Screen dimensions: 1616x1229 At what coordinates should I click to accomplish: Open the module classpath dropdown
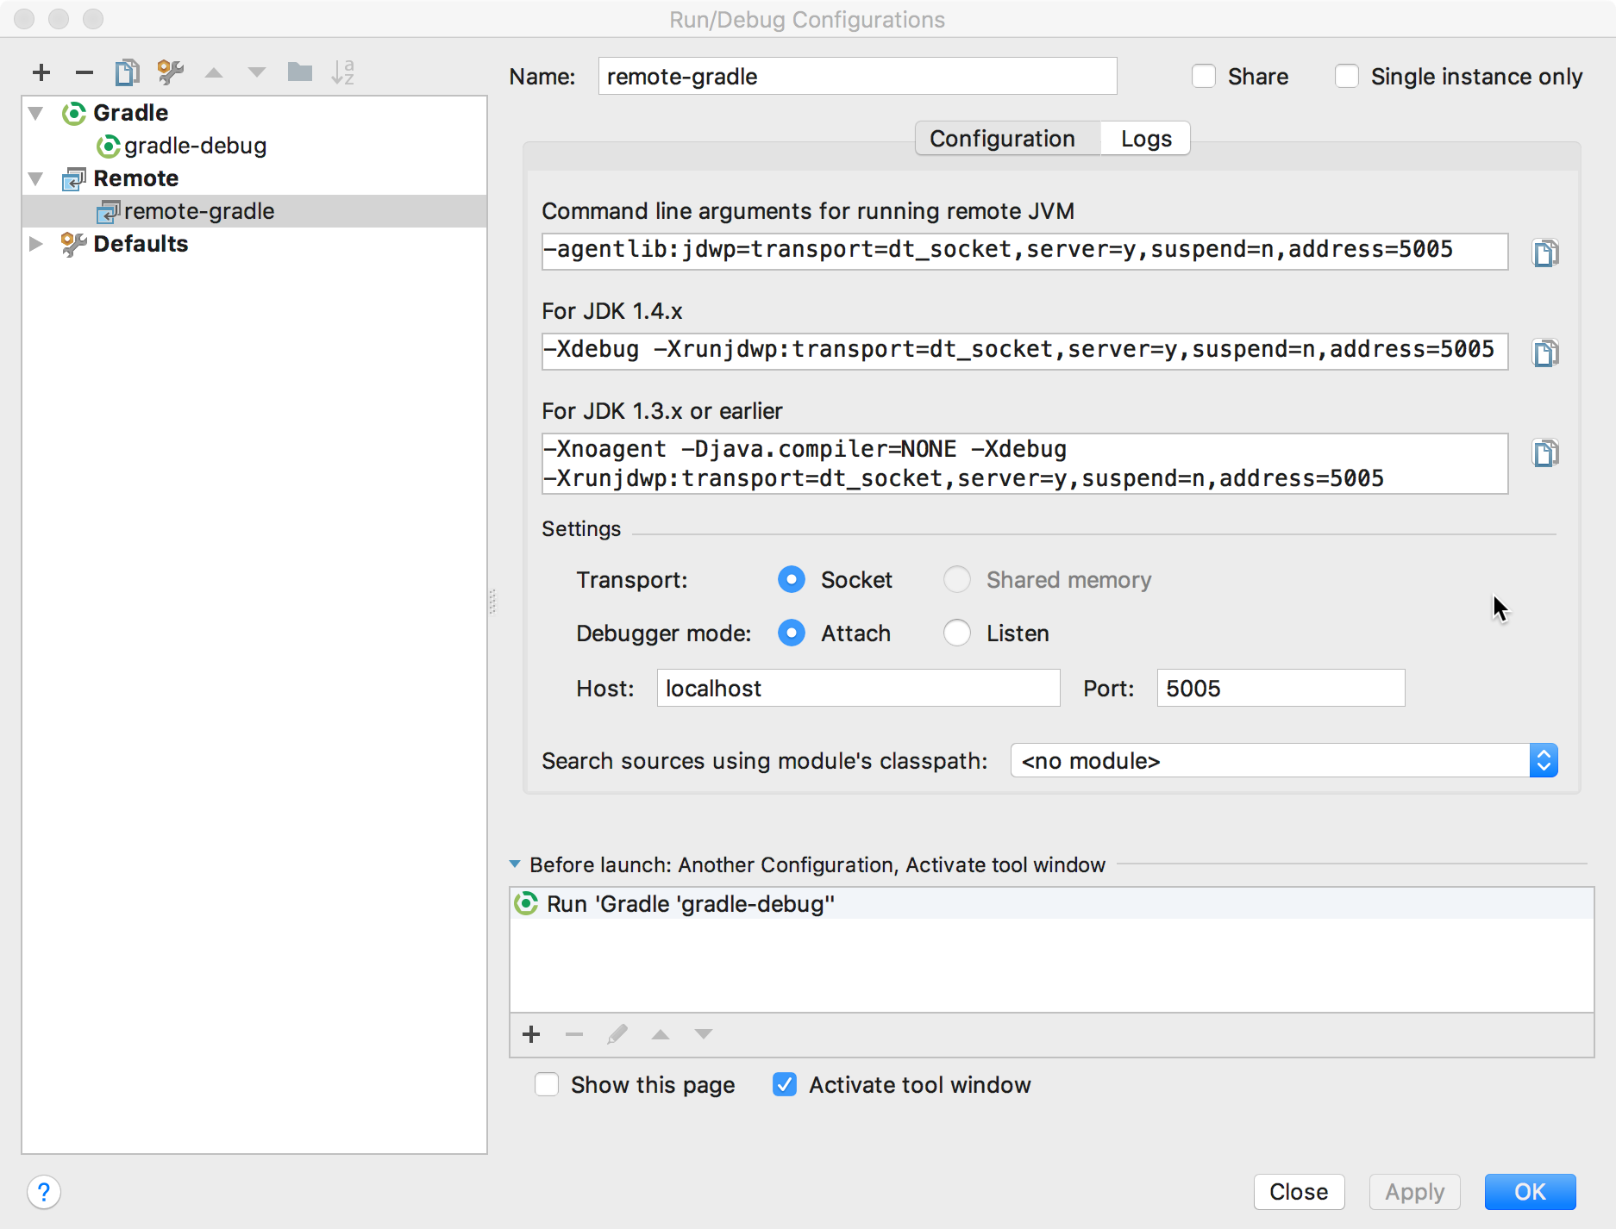pyautogui.click(x=1543, y=760)
